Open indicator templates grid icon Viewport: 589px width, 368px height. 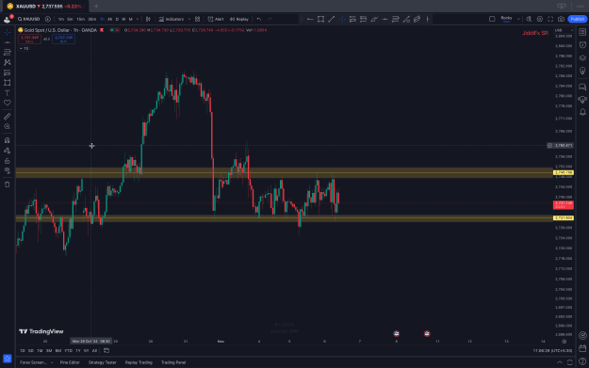click(198, 19)
